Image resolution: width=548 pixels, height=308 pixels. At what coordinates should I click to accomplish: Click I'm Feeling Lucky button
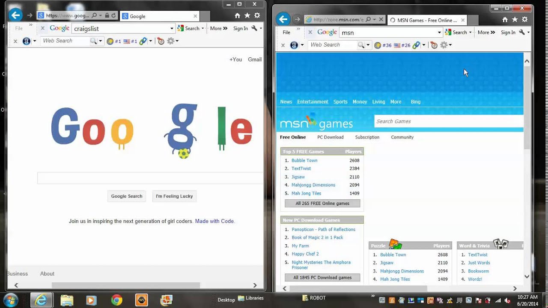[x=174, y=196]
